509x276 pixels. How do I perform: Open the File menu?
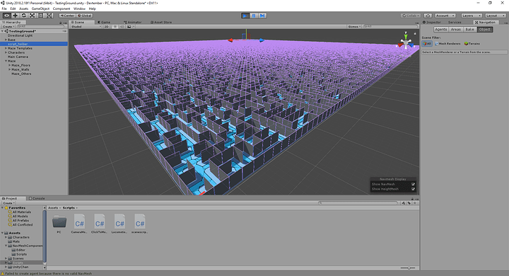coord(4,8)
